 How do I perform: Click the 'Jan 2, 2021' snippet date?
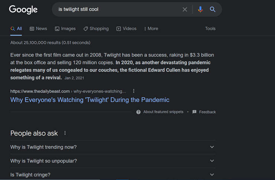point(74,78)
